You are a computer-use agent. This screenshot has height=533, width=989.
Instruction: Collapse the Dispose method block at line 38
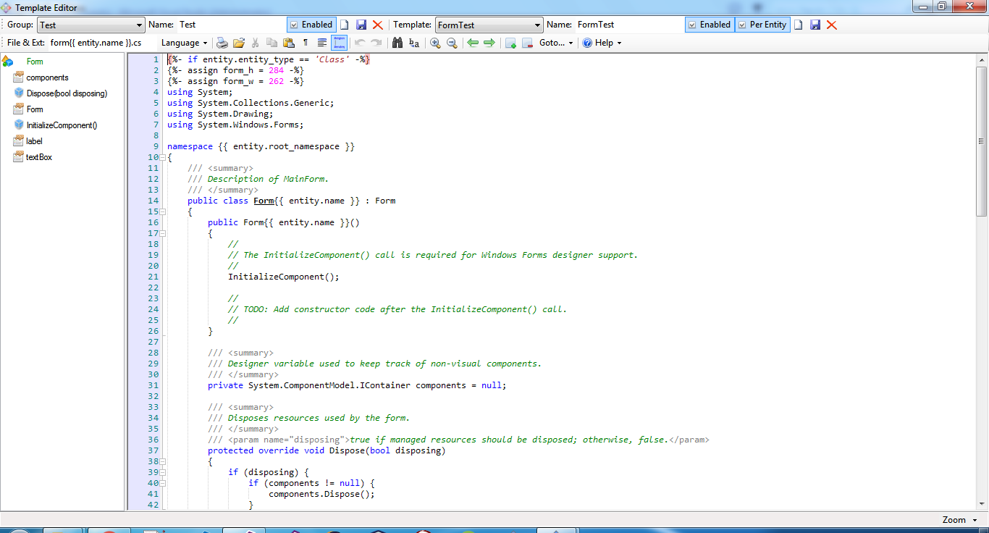(x=163, y=461)
